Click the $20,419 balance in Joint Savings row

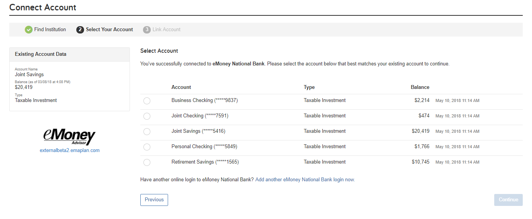(421, 131)
